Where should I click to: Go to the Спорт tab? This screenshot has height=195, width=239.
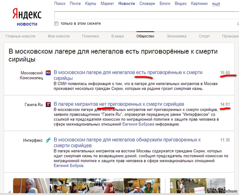pyautogui.click(x=204, y=36)
